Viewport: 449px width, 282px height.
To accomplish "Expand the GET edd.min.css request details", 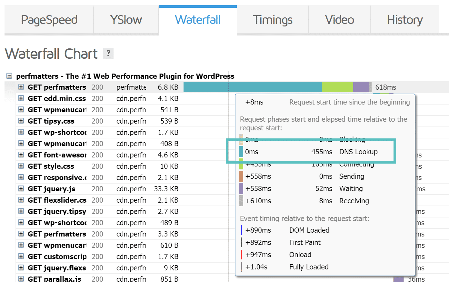I will coord(21,98).
